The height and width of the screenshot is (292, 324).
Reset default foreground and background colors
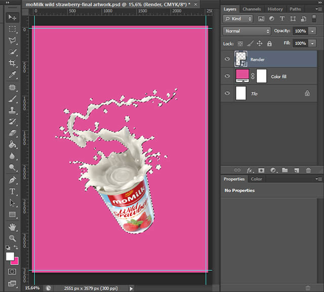pos(8,247)
